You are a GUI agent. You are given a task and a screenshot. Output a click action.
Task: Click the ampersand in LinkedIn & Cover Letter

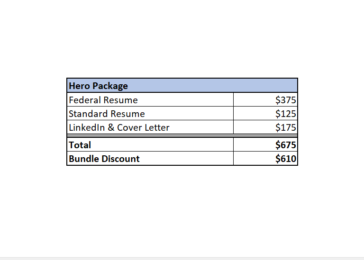(x=111, y=128)
